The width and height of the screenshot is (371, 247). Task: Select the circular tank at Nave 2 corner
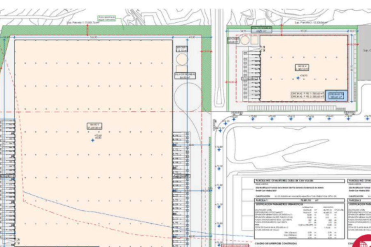coord(245,40)
